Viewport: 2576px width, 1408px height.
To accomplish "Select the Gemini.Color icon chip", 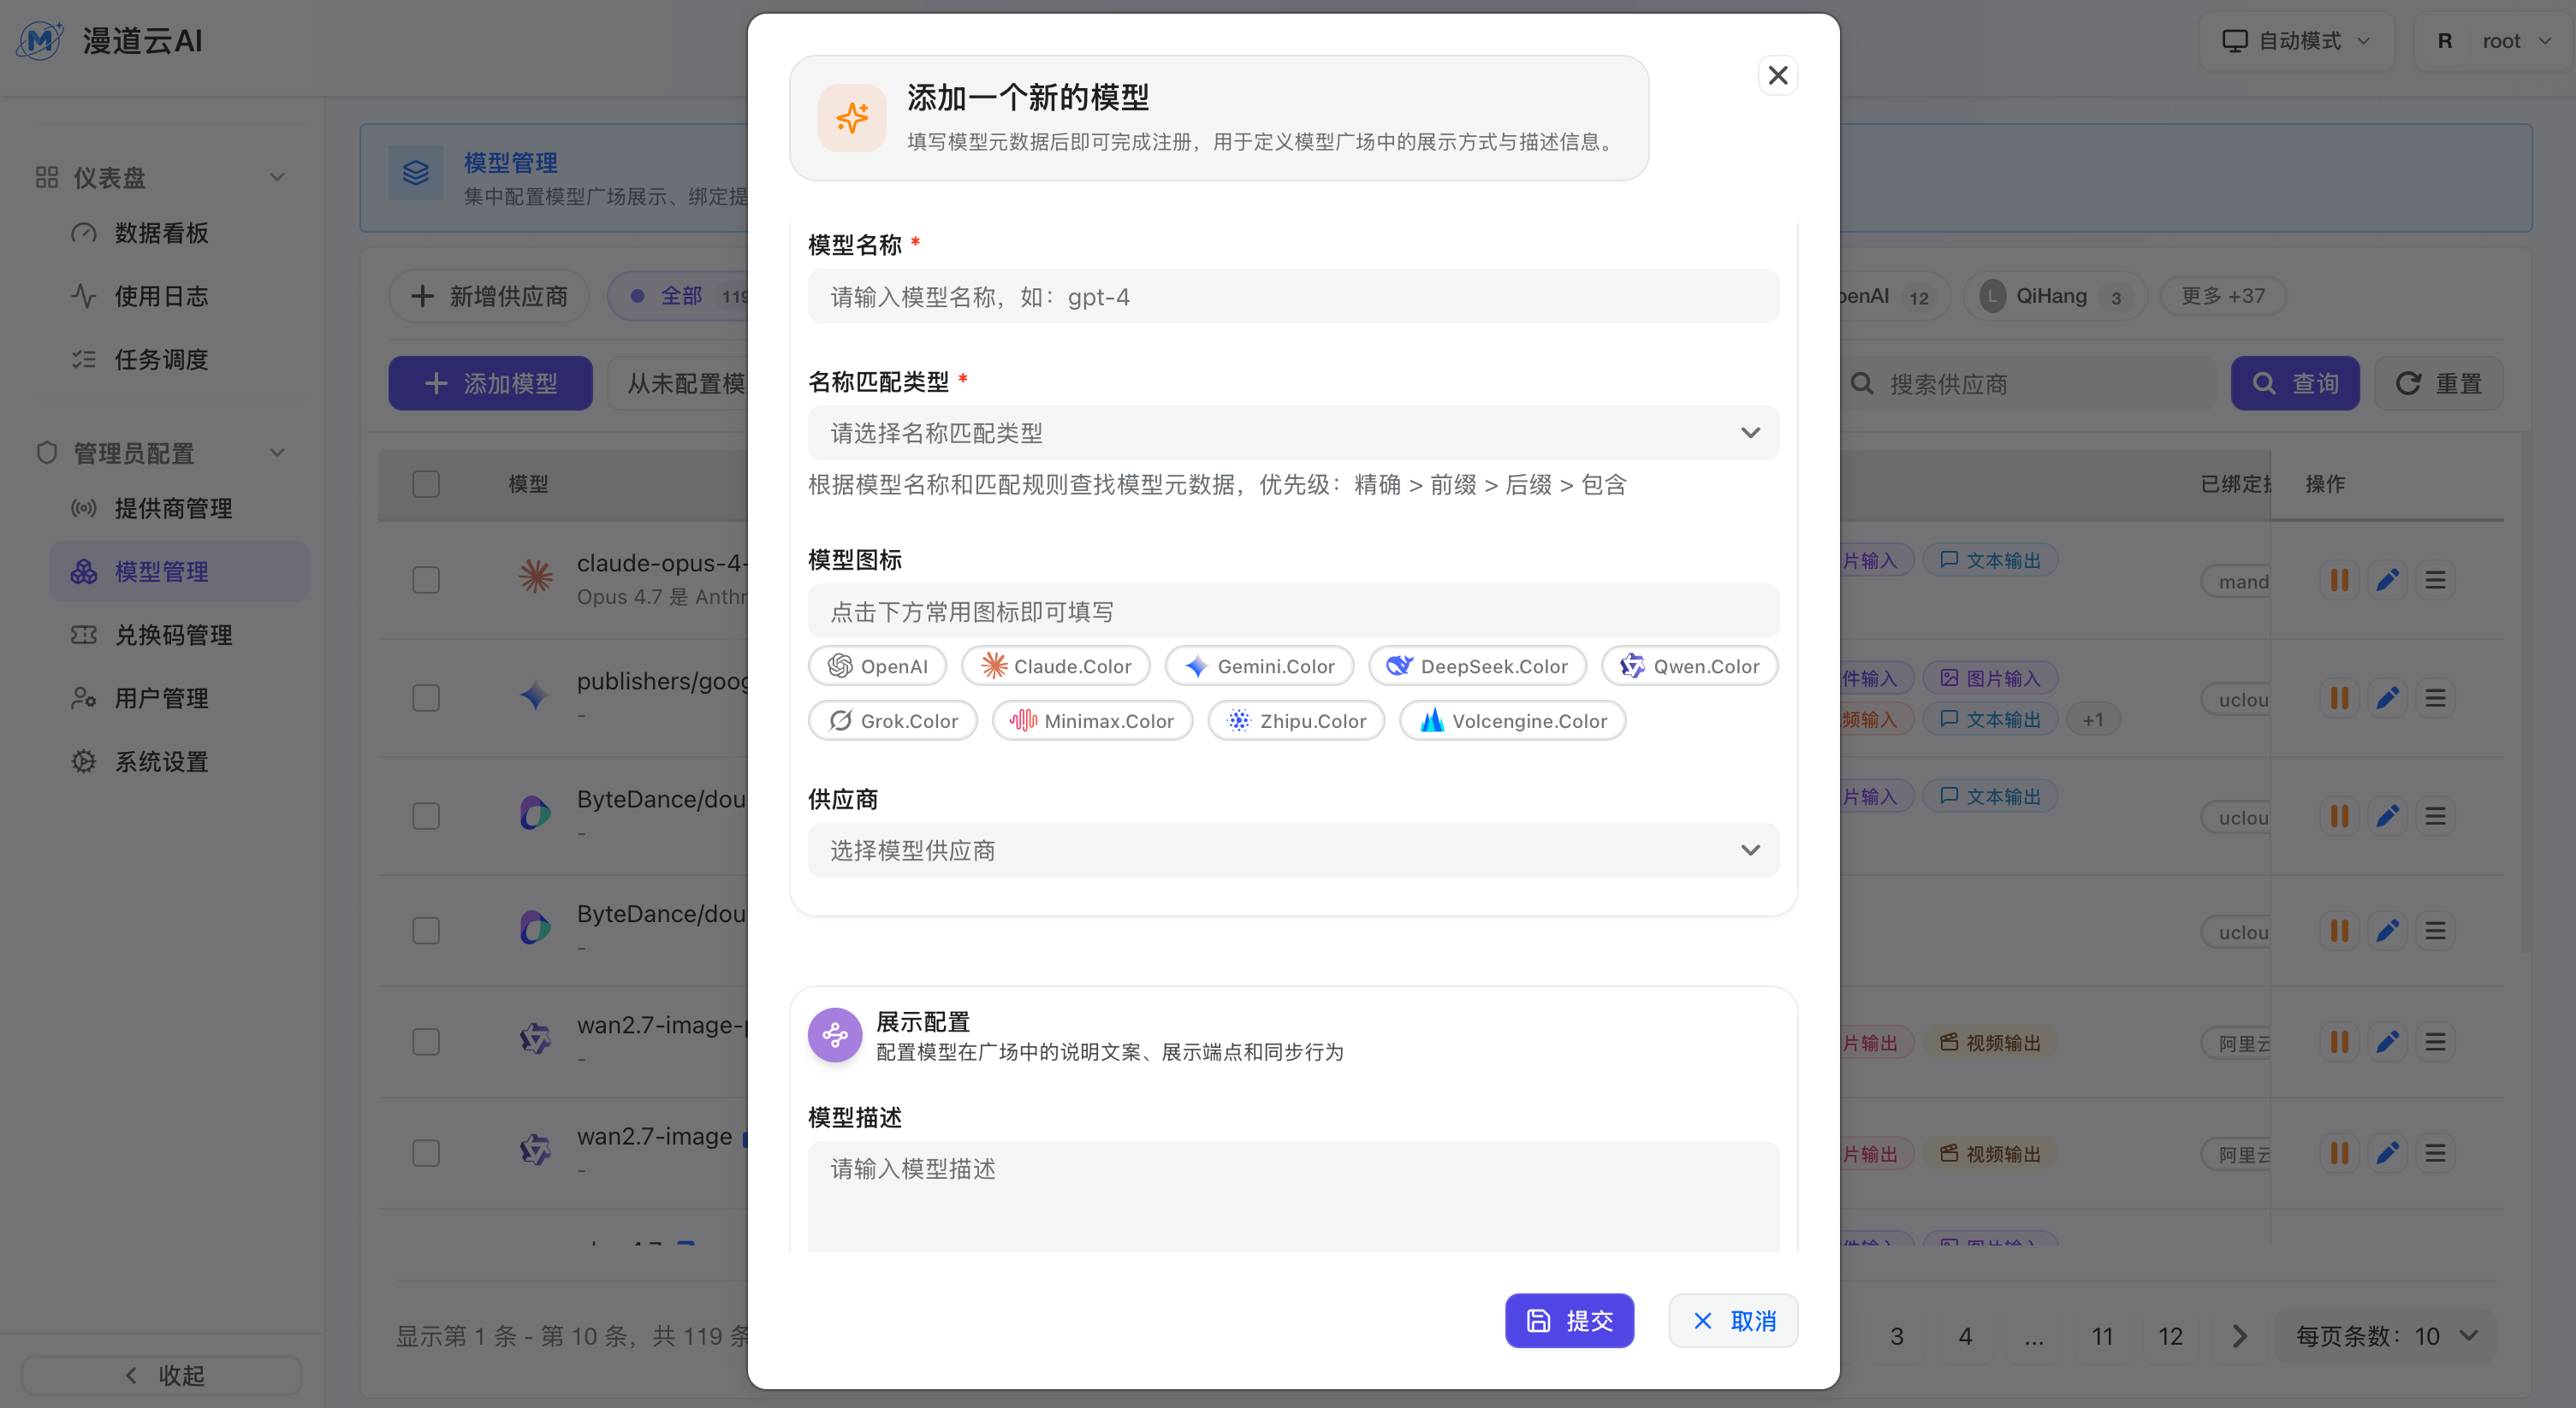I will click(1259, 666).
